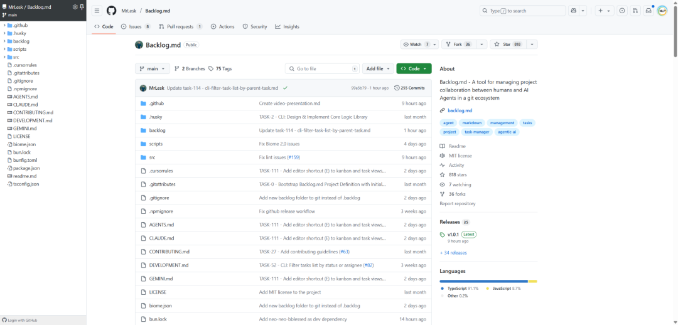Screen dimensions: 678x325
Task: Toggle the sidebar pin icon
Action: (x=82, y=7)
